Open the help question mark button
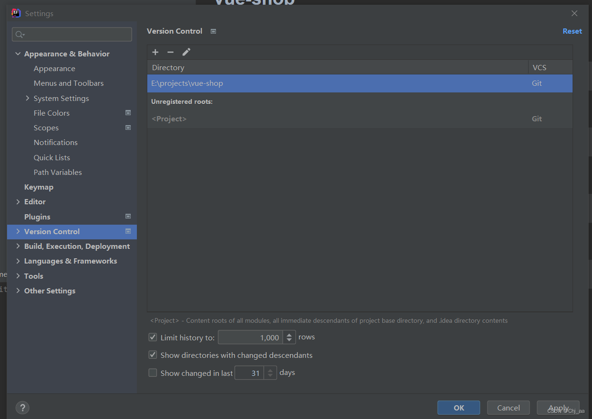Viewport: 592px width, 419px height. coord(22,408)
